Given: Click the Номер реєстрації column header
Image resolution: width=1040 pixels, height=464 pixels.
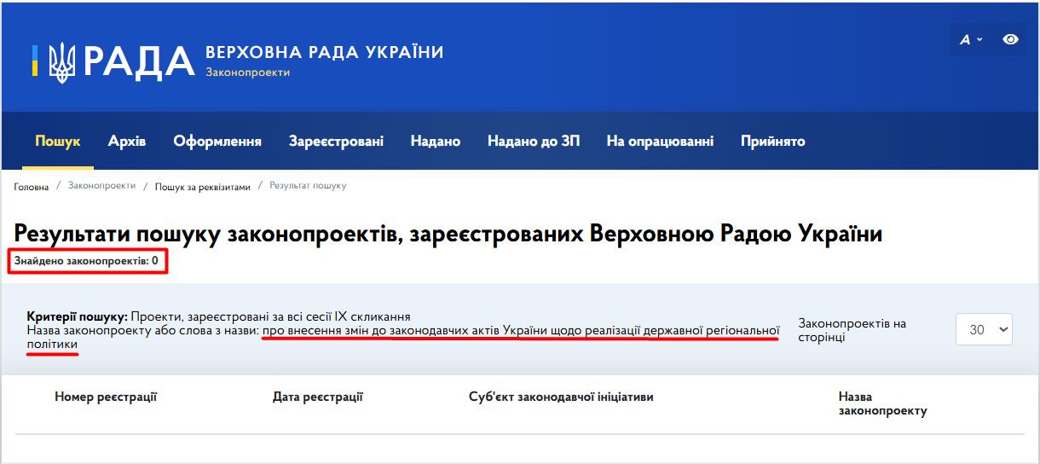Looking at the screenshot, I should (x=106, y=397).
